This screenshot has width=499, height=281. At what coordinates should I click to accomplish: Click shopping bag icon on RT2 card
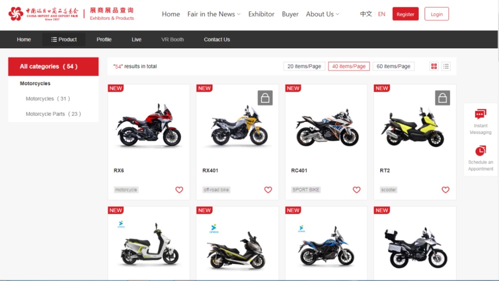442,98
